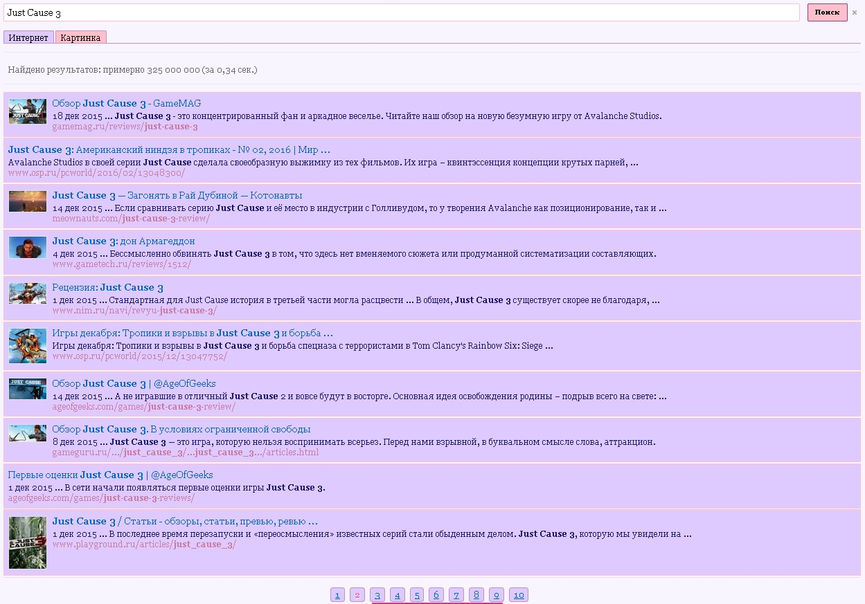Screen dimensions: 865x604
Task: Open the Обзор Just Cause 3 - GameMAG link
Action: pos(126,103)
